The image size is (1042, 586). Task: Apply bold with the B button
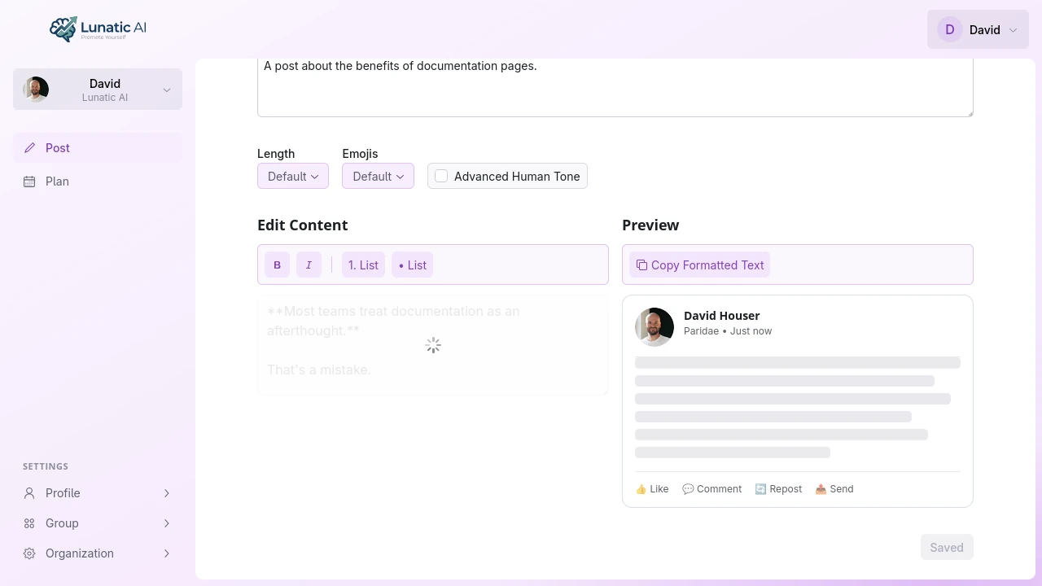[277, 265]
